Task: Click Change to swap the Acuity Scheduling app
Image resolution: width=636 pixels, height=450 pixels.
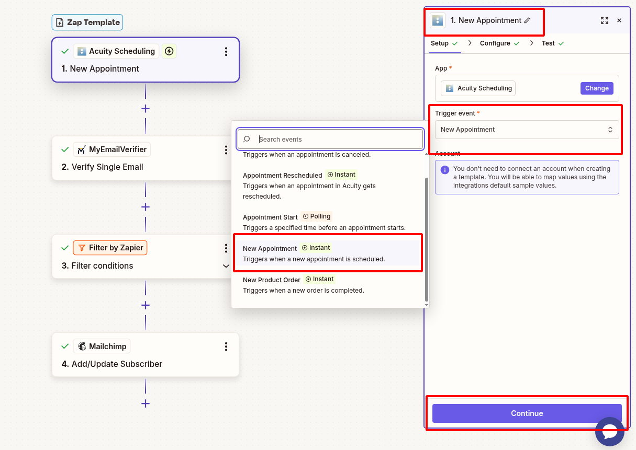Action: pyautogui.click(x=597, y=88)
